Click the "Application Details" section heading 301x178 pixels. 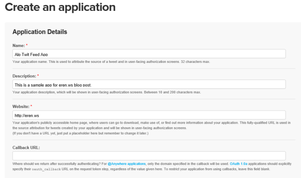(40, 32)
